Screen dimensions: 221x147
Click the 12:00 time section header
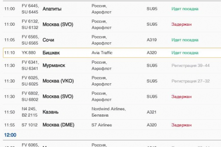click(x=10, y=135)
